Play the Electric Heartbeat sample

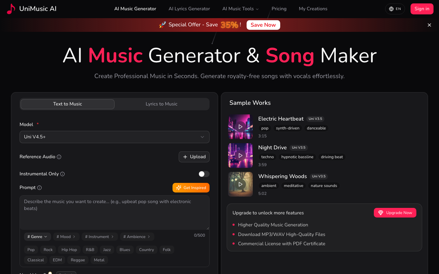(x=240, y=127)
